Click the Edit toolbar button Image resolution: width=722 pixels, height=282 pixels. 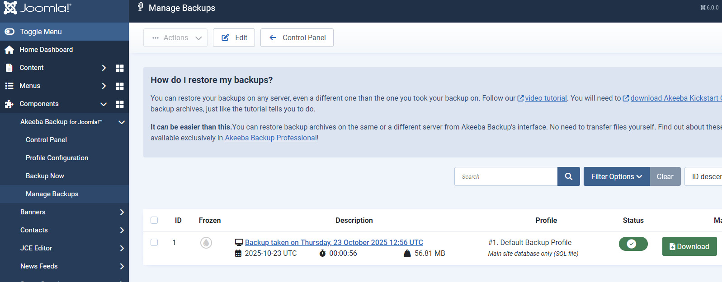click(234, 38)
